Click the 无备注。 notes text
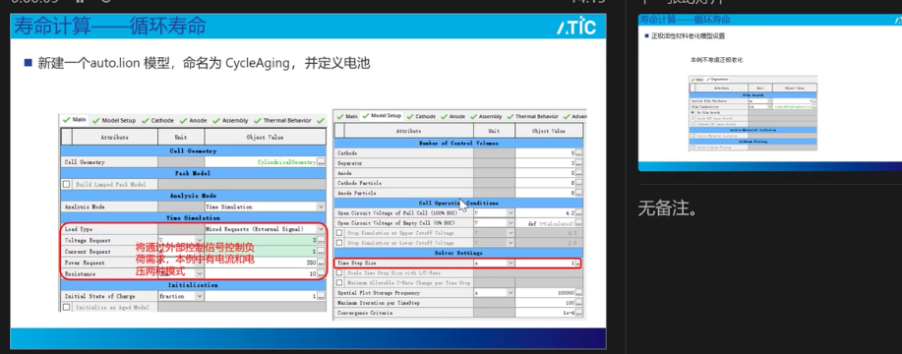This screenshot has width=902, height=354. pos(669,208)
